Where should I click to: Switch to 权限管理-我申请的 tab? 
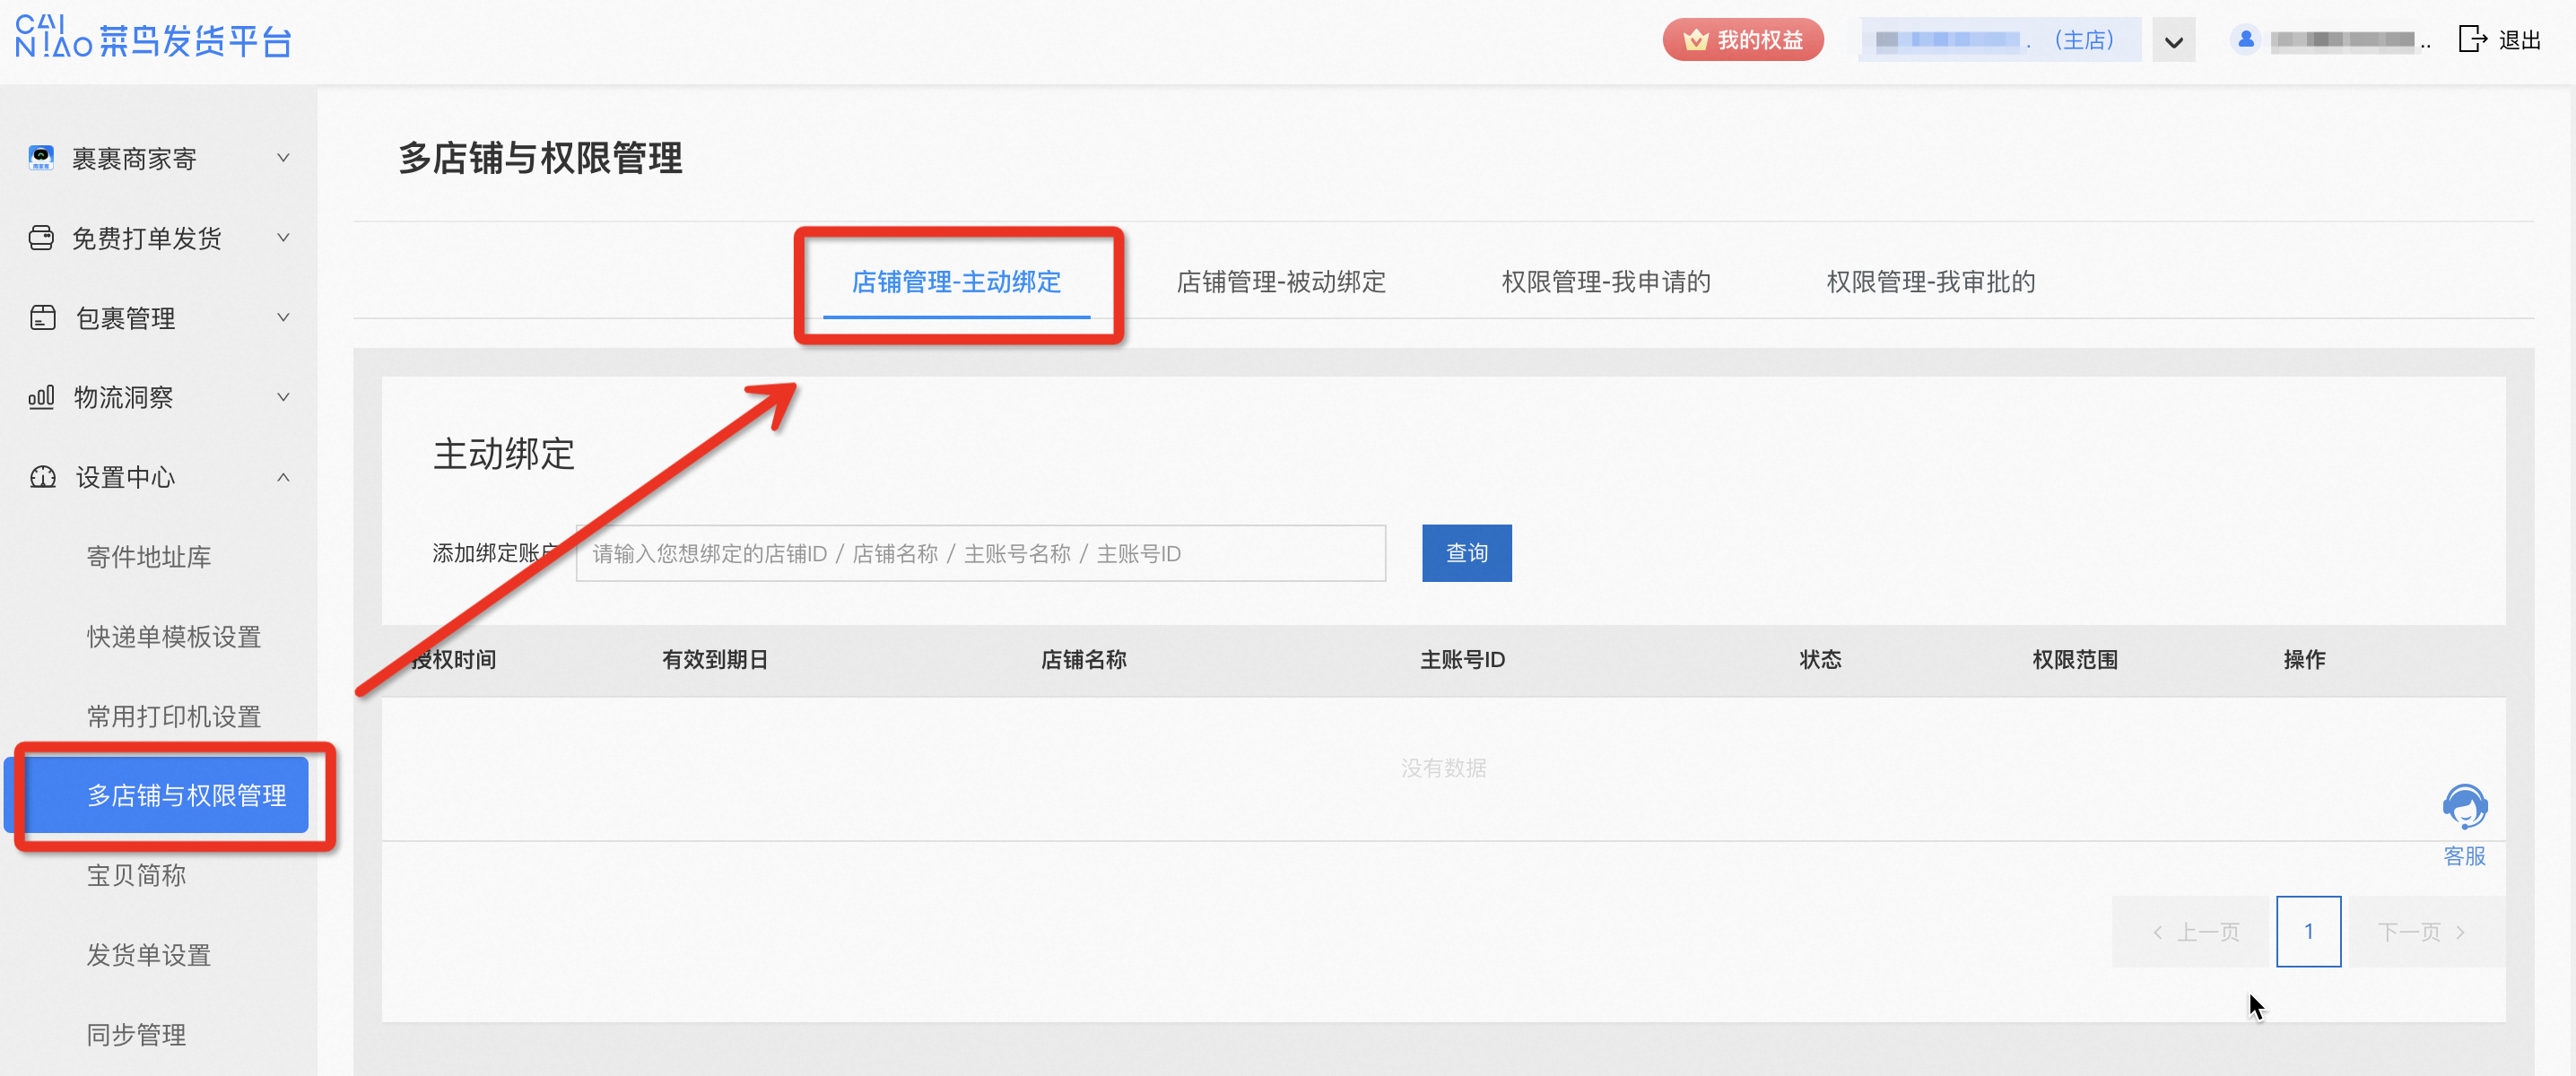click(x=1606, y=282)
